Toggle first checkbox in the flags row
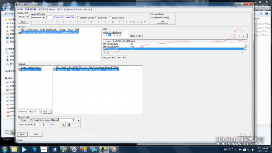 point(33,22)
